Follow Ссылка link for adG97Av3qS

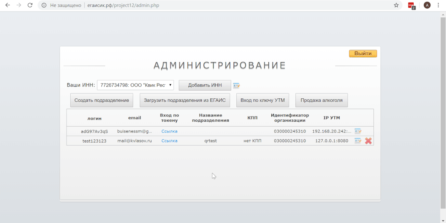pyautogui.click(x=169, y=131)
